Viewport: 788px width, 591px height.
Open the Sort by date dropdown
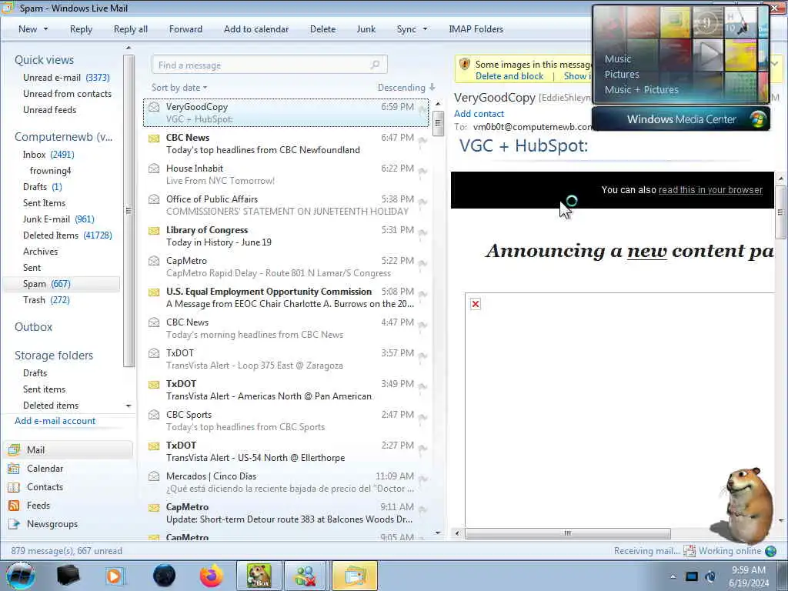click(x=179, y=88)
